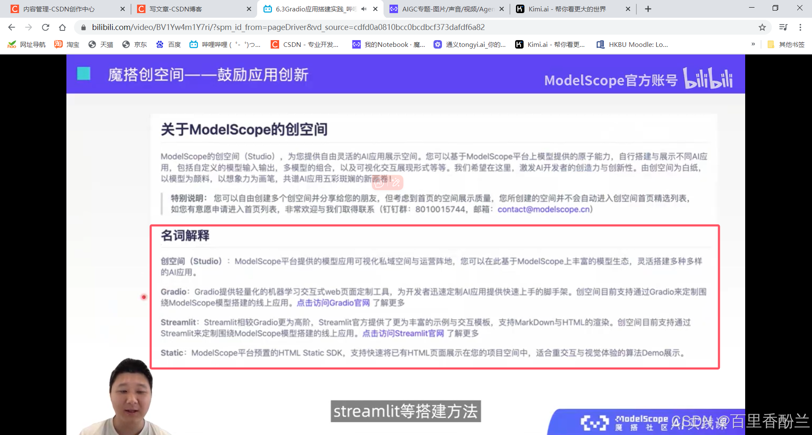Close the Kimi.ai tab
The height and width of the screenshot is (435, 812).
[628, 9]
